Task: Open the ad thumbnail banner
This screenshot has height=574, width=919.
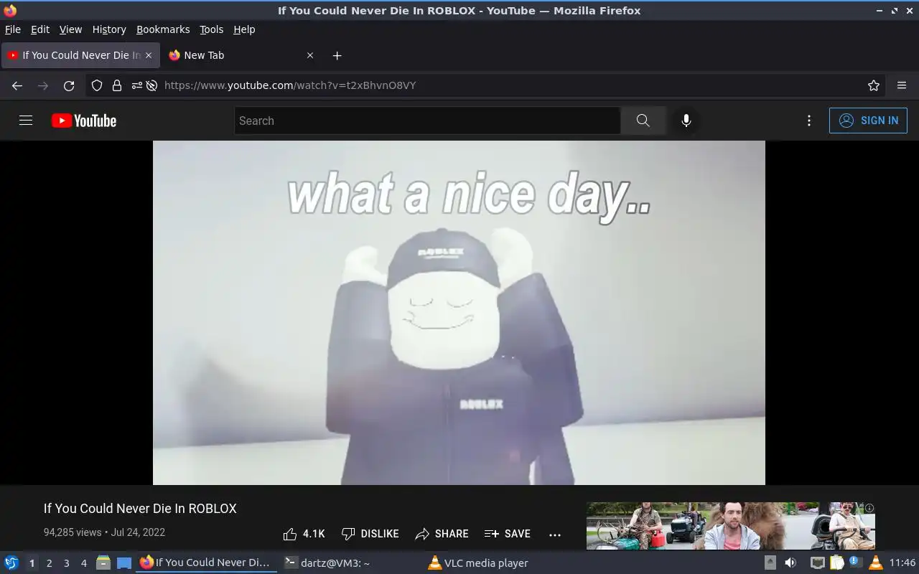Action: (x=731, y=526)
